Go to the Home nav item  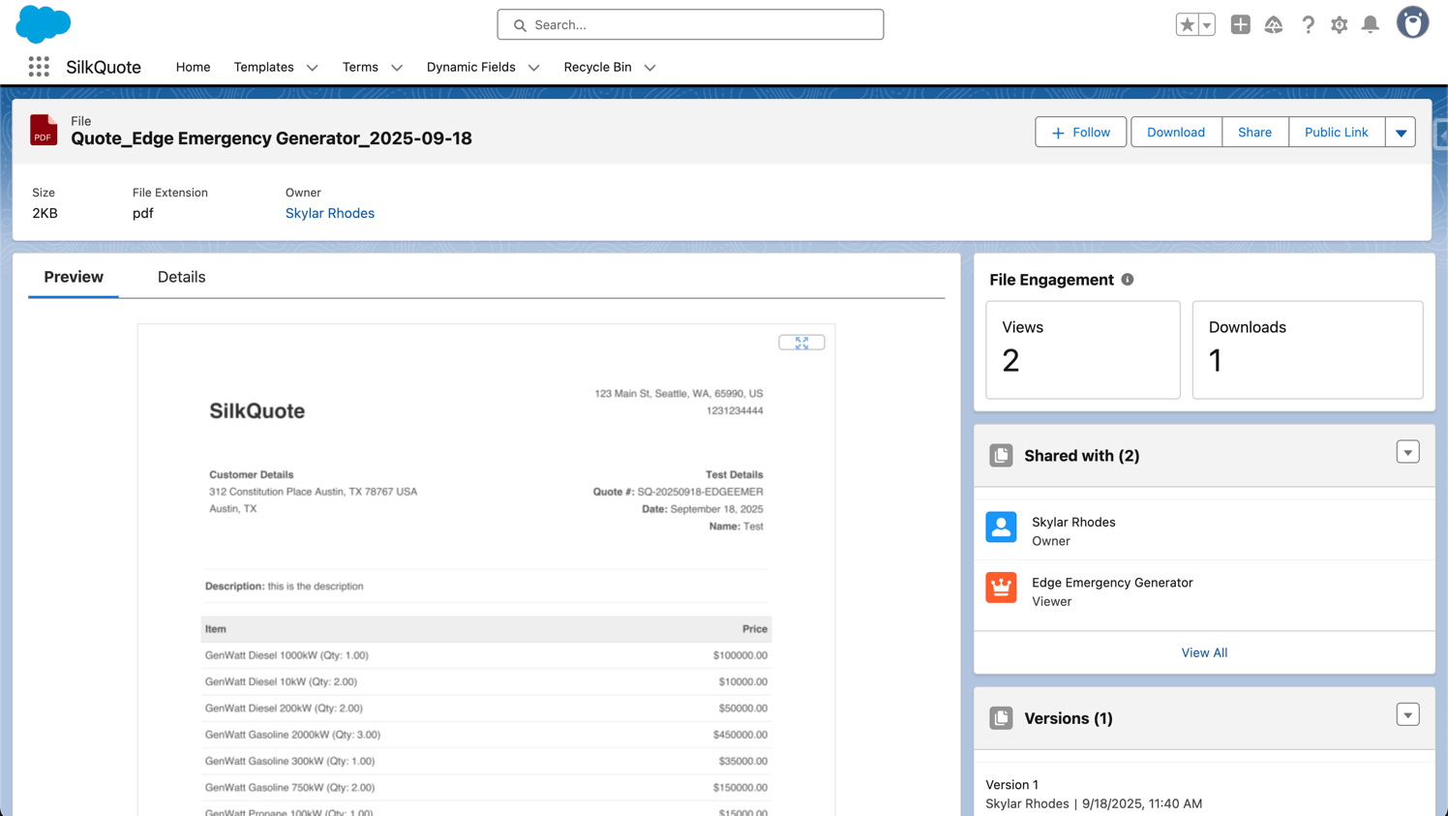(193, 67)
